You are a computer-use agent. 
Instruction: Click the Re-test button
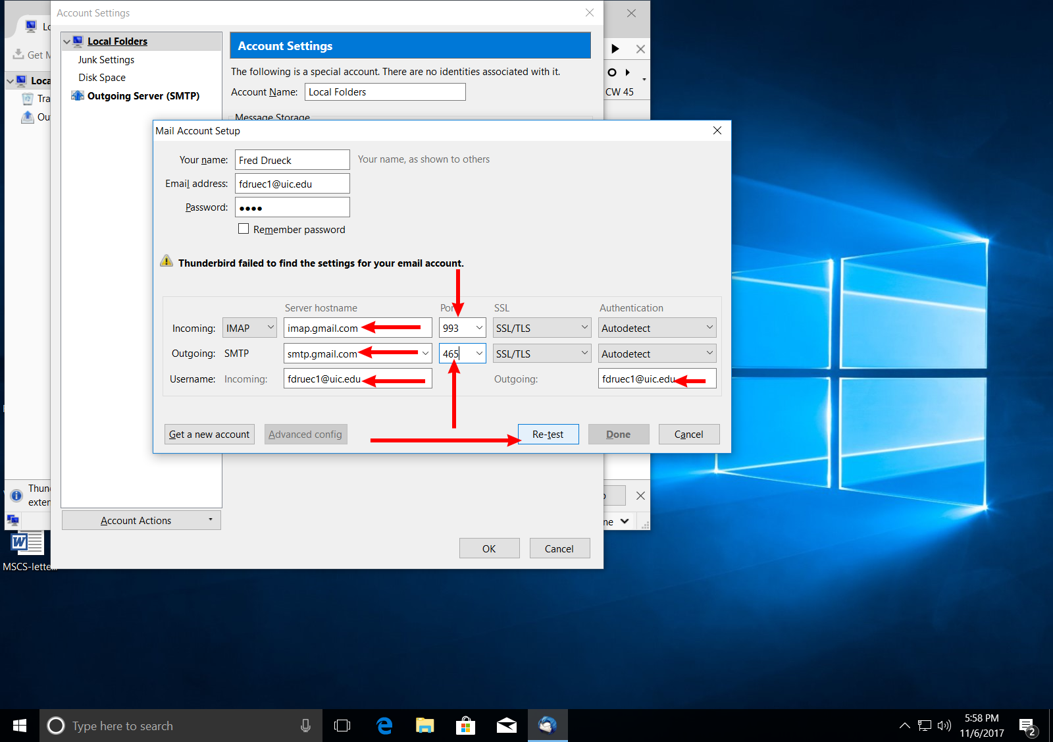coord(548,434)
